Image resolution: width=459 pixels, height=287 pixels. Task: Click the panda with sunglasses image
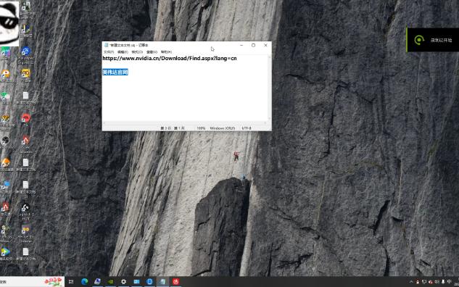9,23
